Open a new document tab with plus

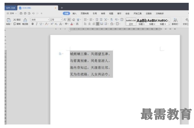(x=62, y=8)
